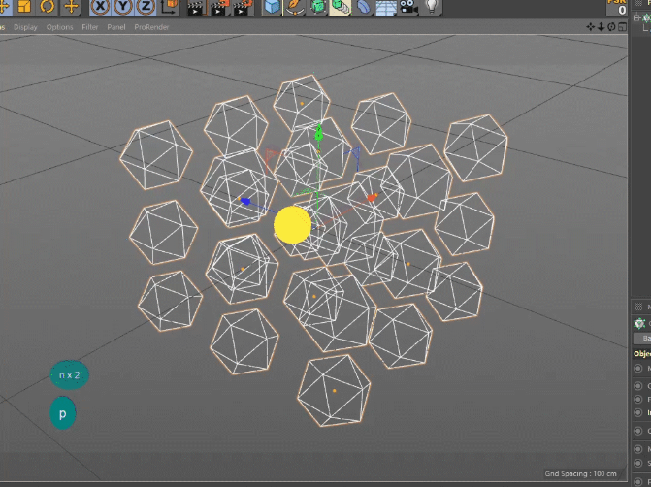Collapse the Cloner tree in Object Manager
651x487 pixels.
(x=636, y=17)
